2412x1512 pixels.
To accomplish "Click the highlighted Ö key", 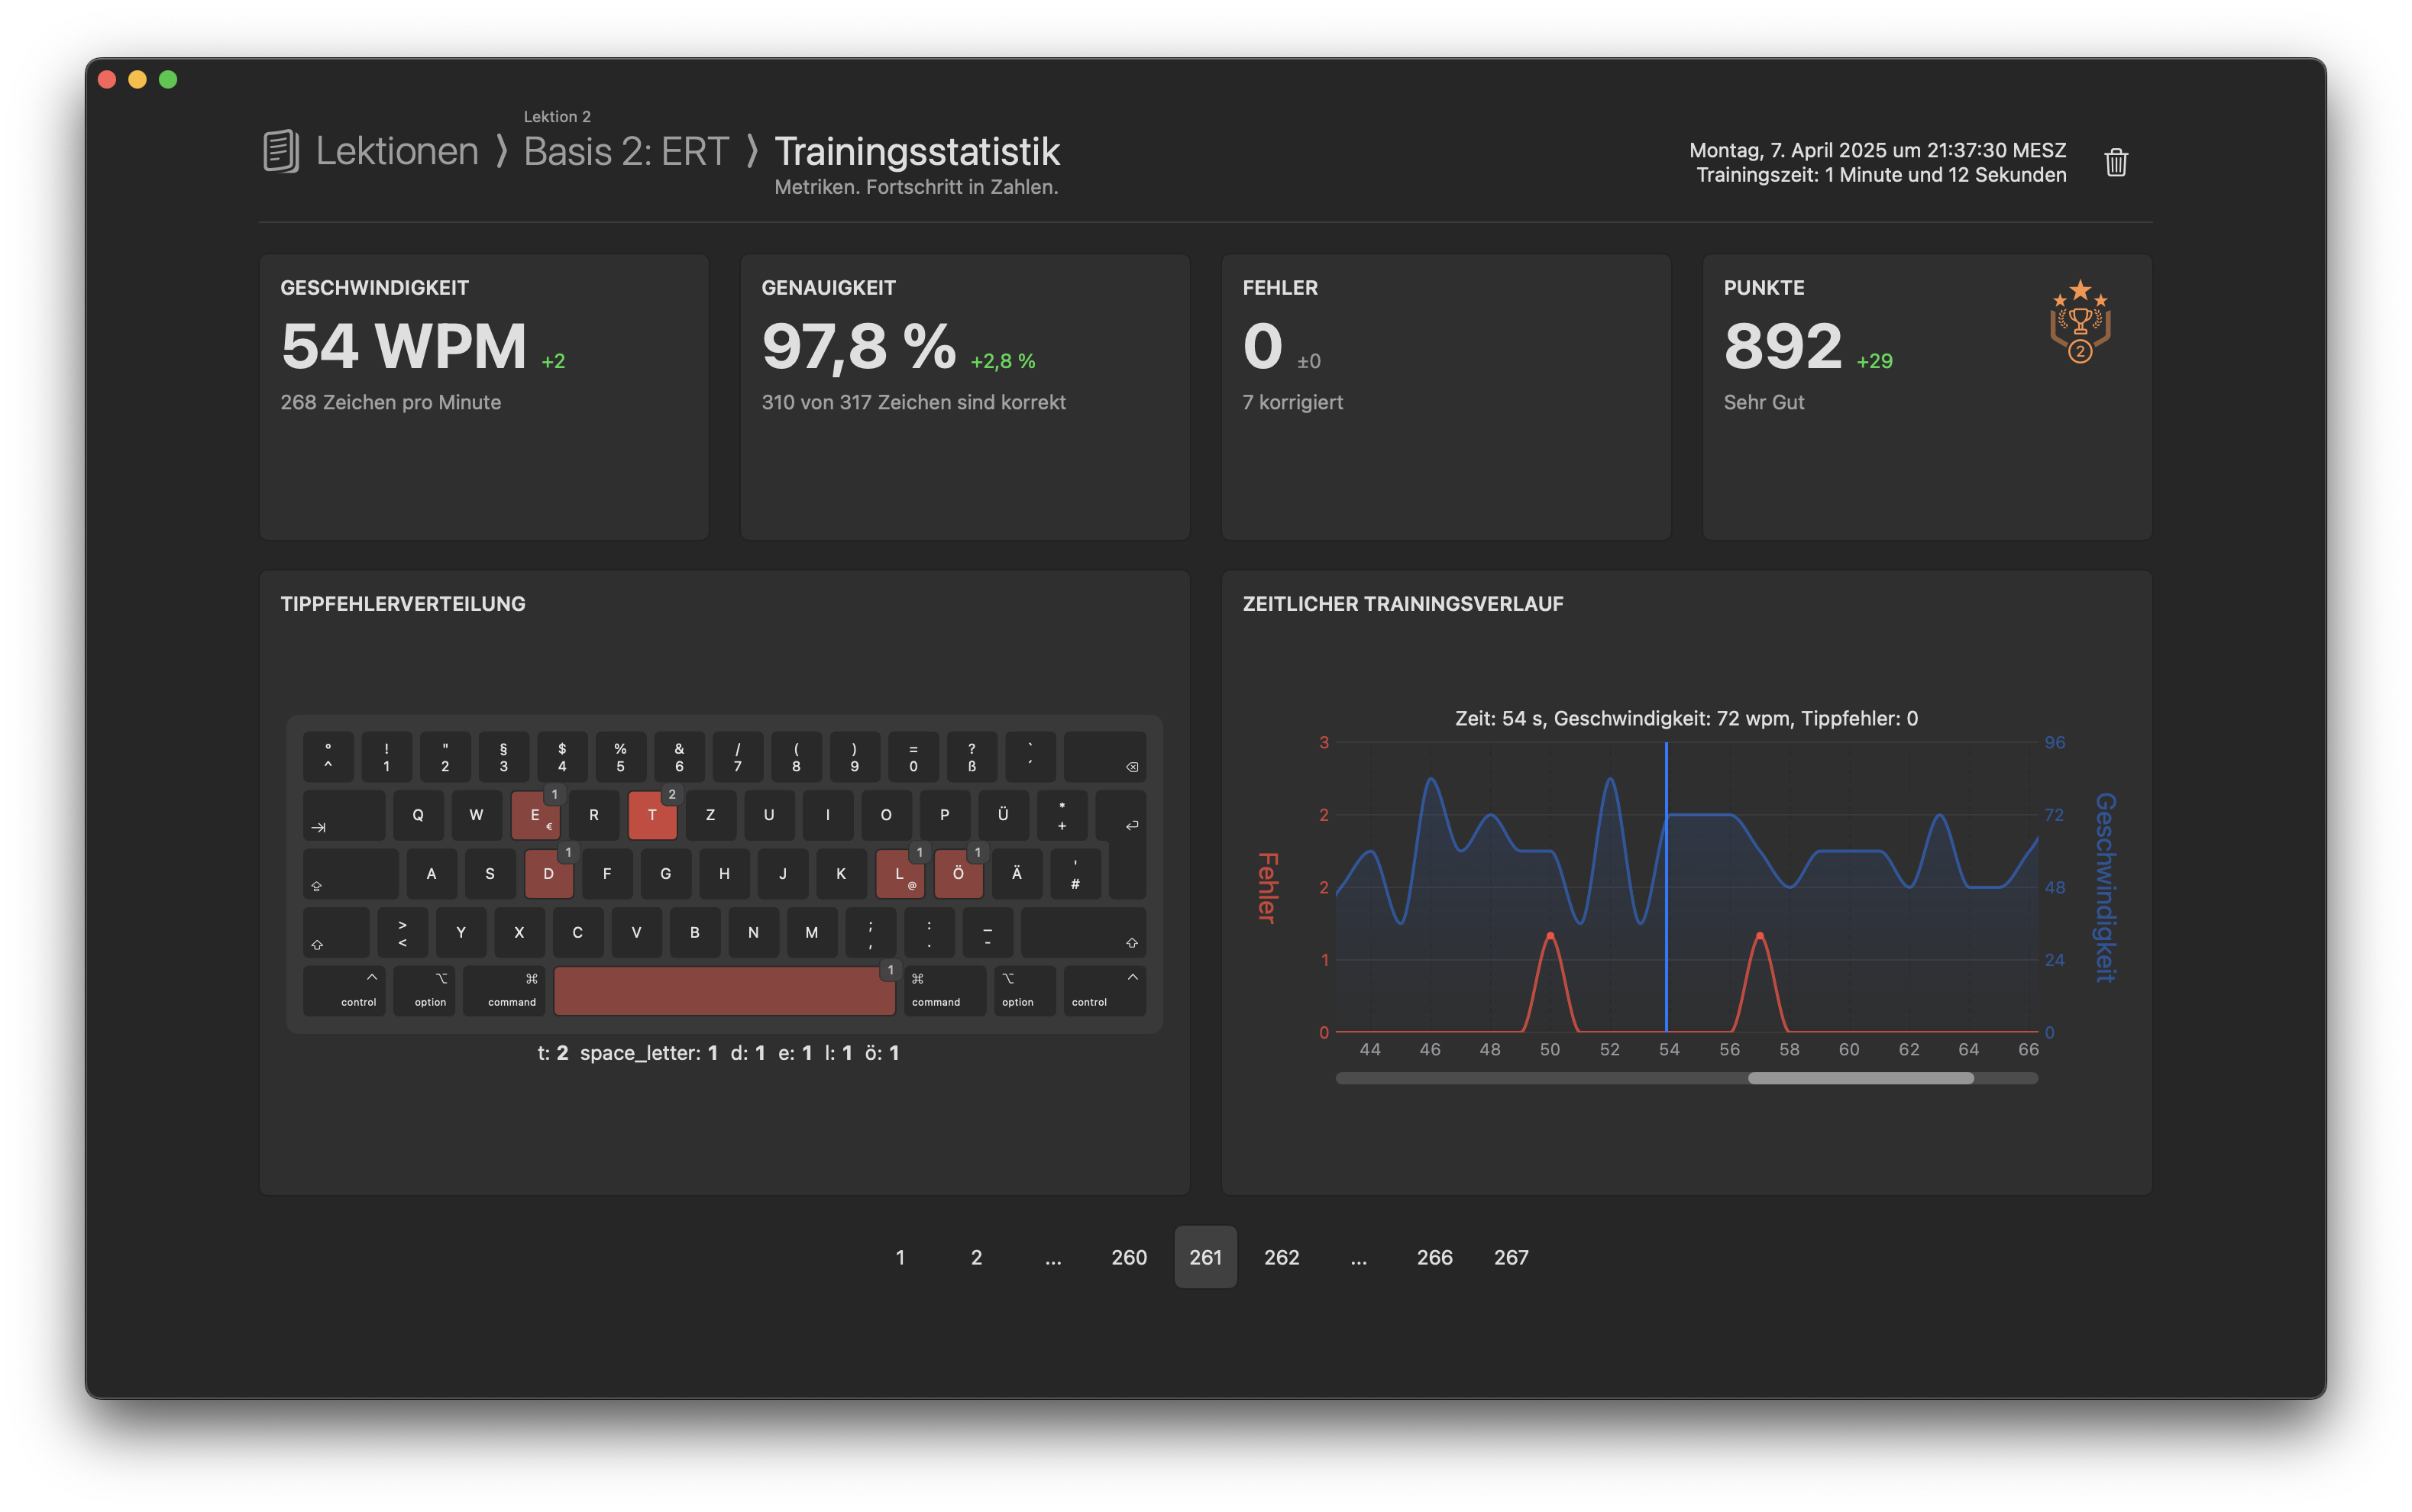I will point(958,874).
